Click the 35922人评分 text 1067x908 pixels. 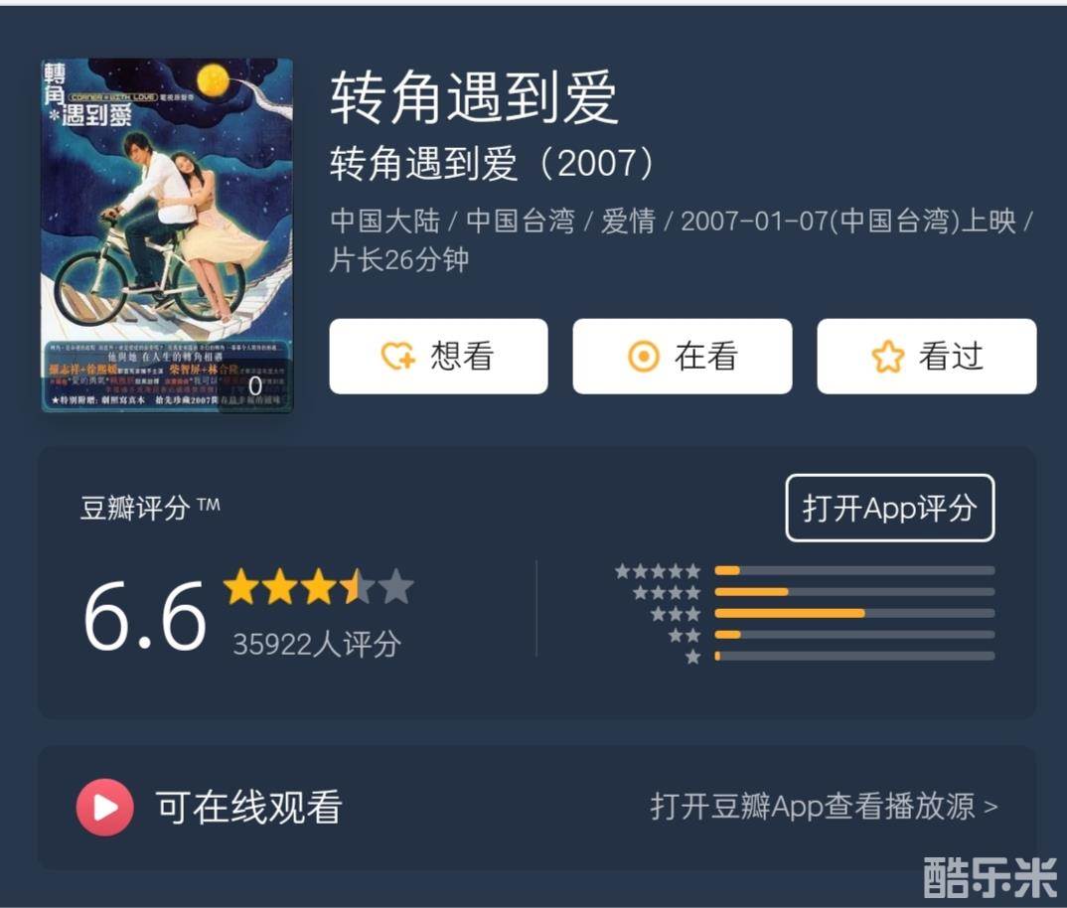(x=317, y=644)
